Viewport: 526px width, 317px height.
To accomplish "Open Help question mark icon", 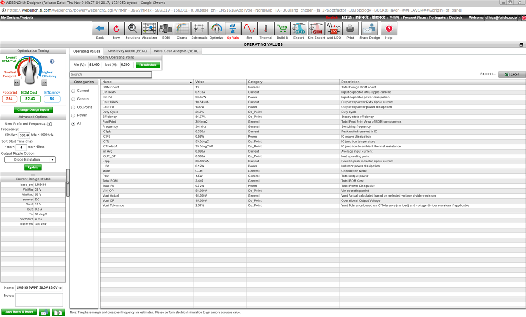I will tap(389, 29).
